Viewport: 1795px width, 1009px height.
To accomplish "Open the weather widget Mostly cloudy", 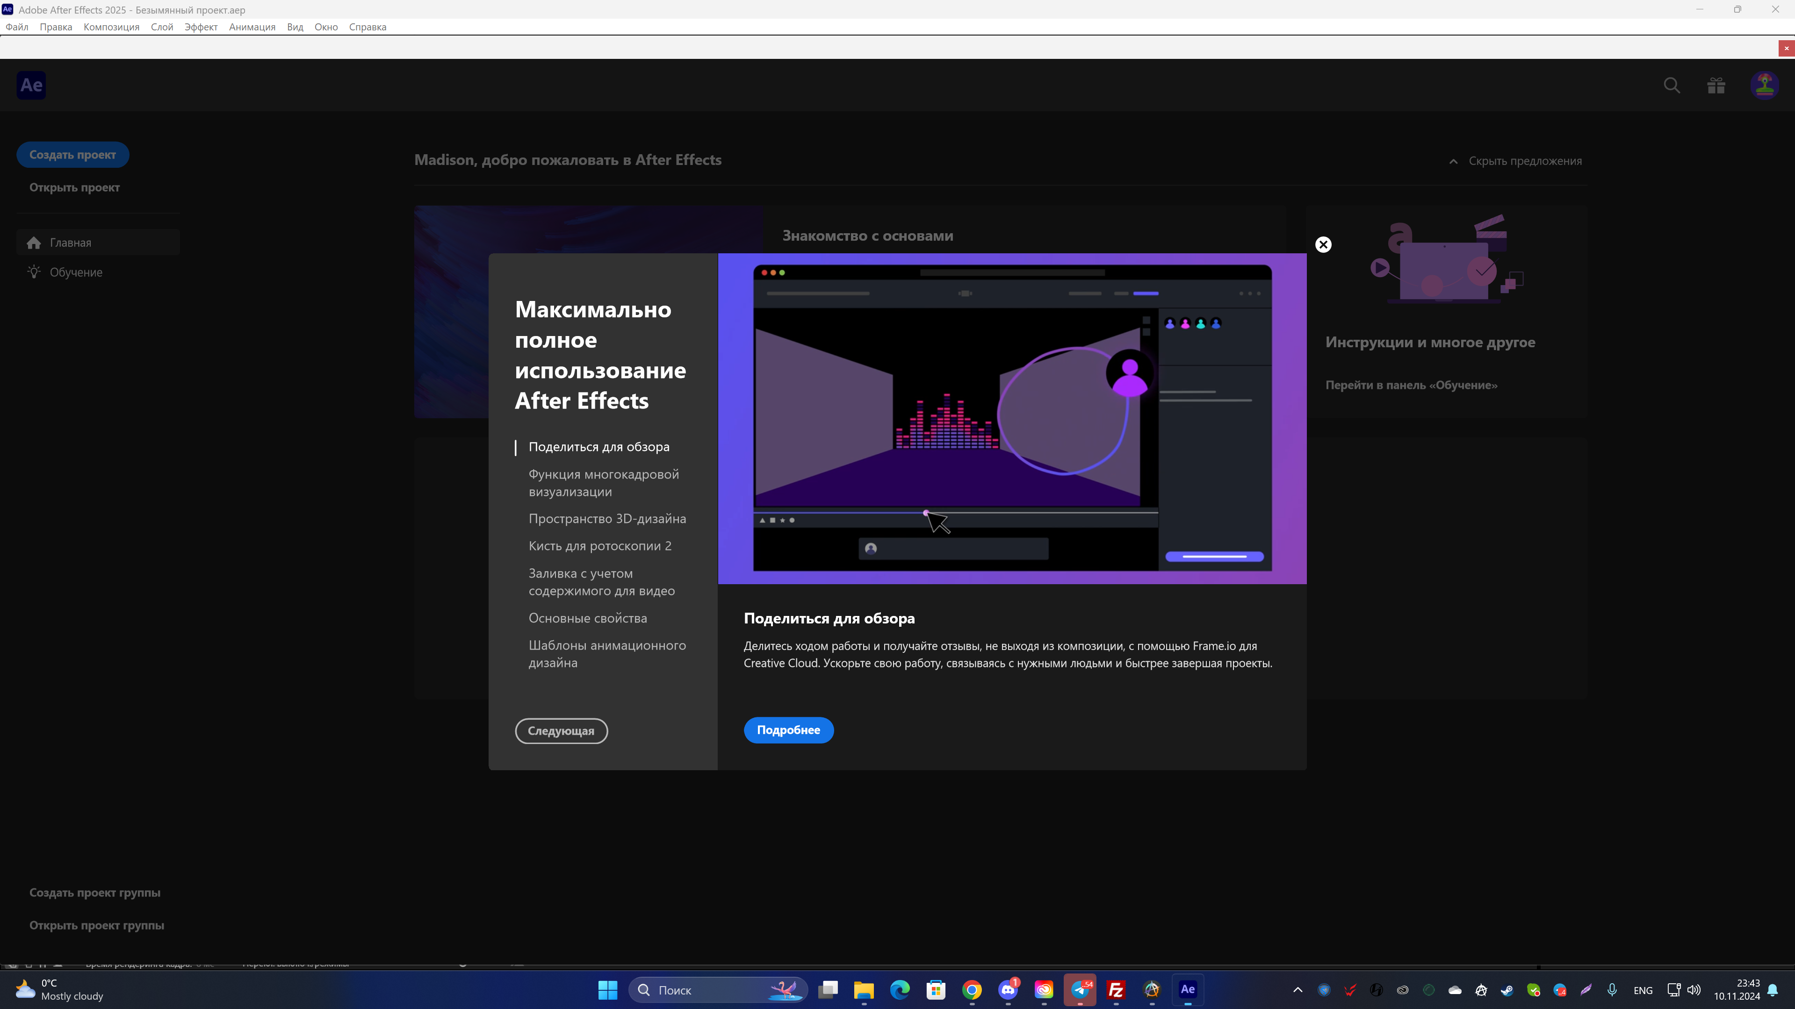I will pyautogui.click(x=59, y=989).
